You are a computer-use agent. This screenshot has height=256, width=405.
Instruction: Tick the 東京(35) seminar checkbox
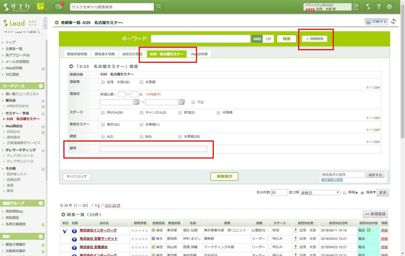[103, 124]
